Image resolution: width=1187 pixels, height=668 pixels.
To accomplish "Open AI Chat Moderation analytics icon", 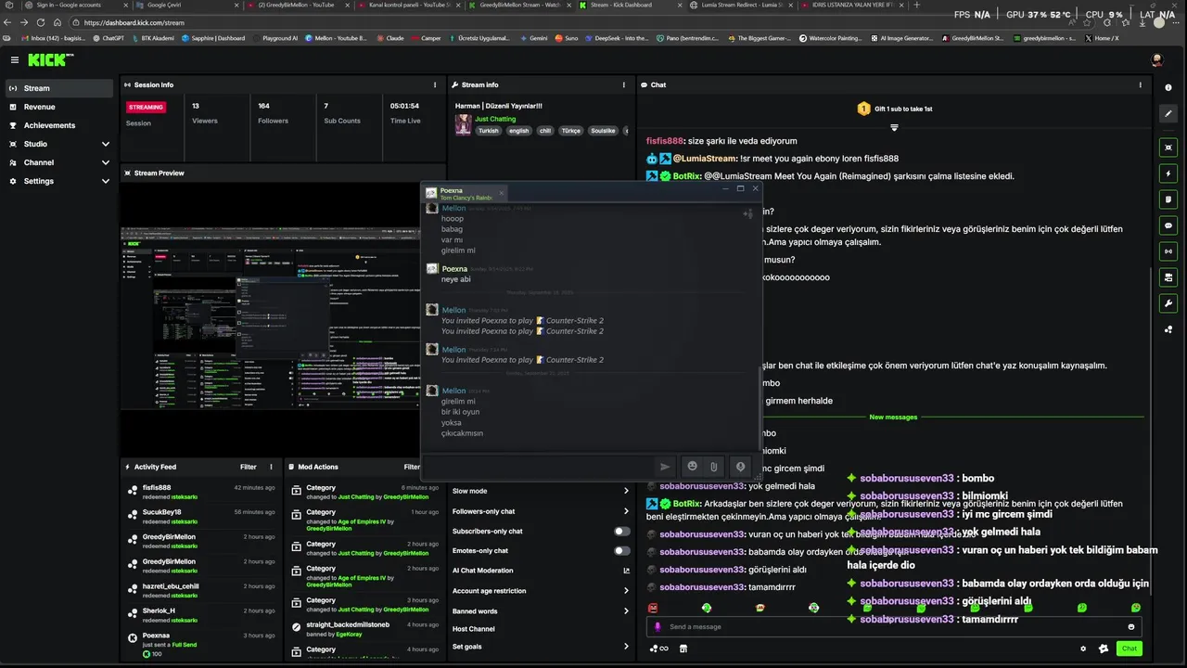I will 626,571.
